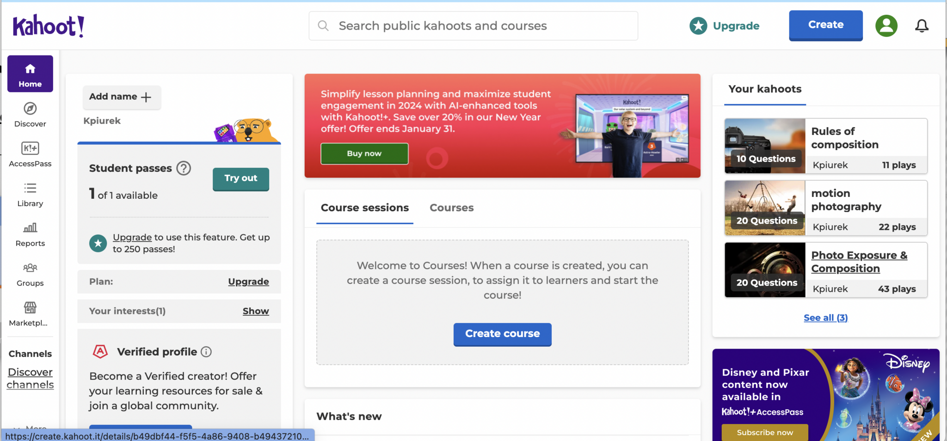Select the Course sessions tab
This screenshot has height=441, width=947.
[364, 208]
